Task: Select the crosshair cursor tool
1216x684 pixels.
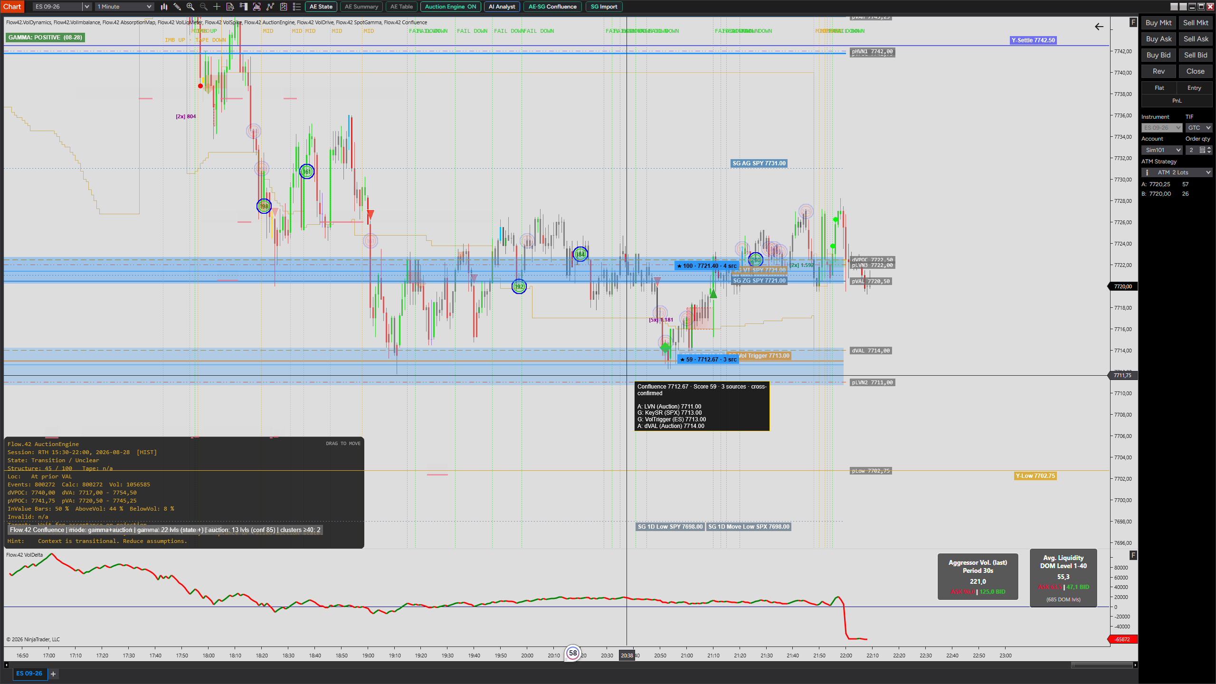Action: pos(217,7)
